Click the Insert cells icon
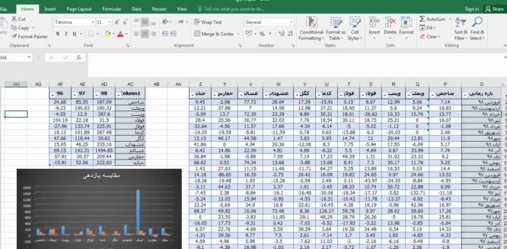This screenshot has width=507, height=249. click(x=374, y=23)
